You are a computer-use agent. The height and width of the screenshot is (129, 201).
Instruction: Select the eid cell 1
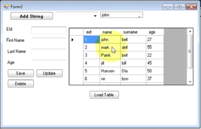[92, 40]
